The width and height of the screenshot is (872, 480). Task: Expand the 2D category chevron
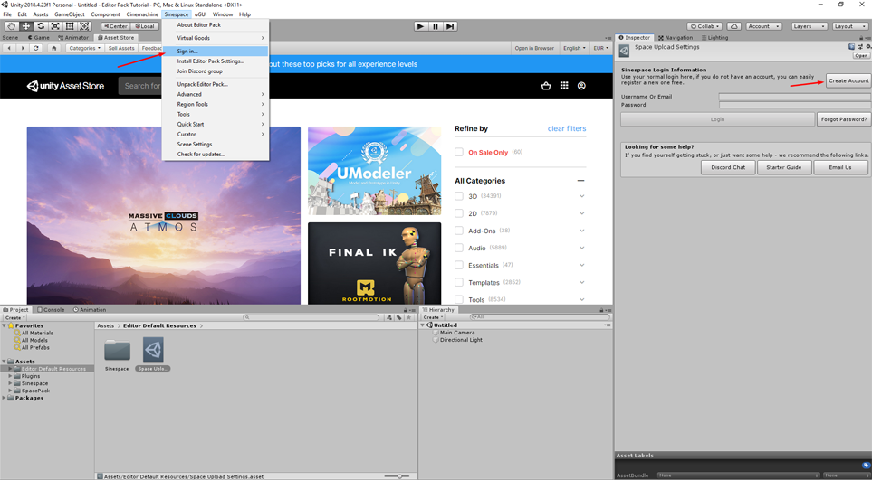pyautogui.click(x=581, y=213)
